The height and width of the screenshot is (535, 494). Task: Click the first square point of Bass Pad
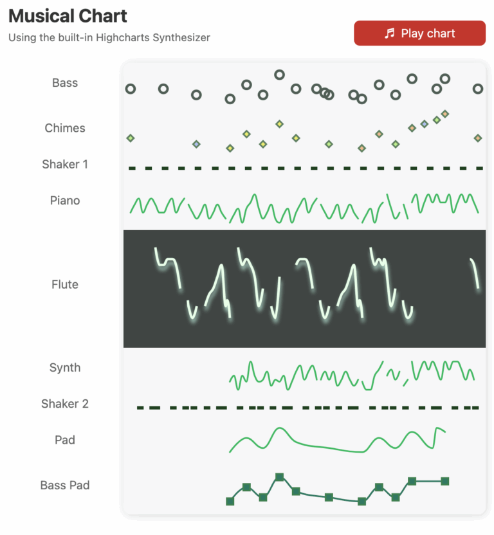tap(230, 500)
